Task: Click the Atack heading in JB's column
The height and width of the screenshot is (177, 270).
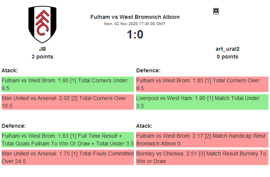Action: click(x=10, y=70)
